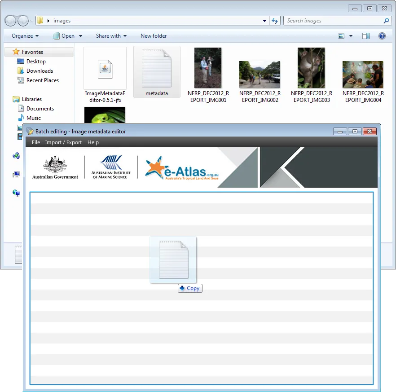This screenshot has width=396, height=392.
Task: Close the Explorer images window
Action: pos(384,9)
